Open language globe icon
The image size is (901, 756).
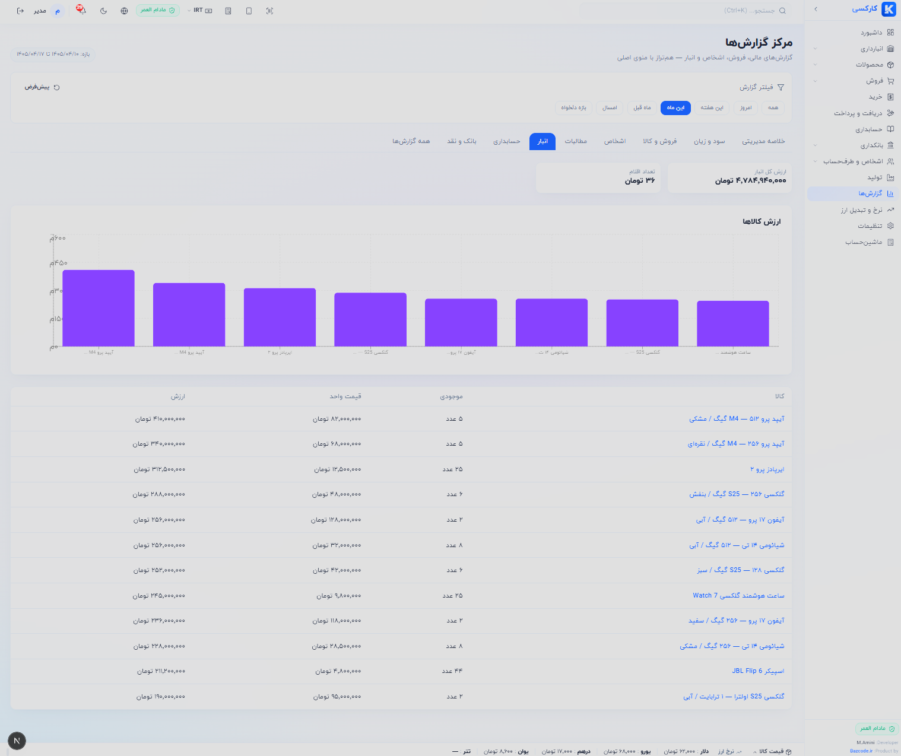[124, 11]
